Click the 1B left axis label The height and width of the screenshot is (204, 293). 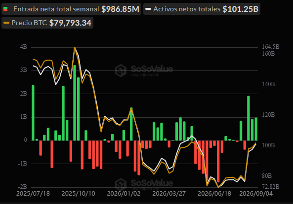pyautogui.click(x=24, y=117)
